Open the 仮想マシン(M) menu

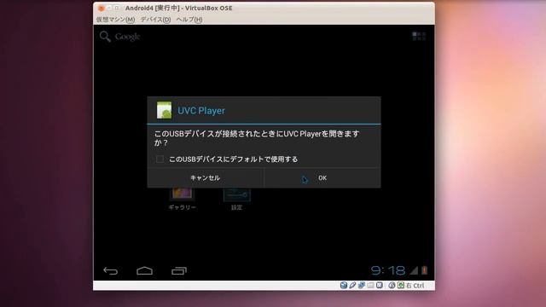(x=116, y=20)
